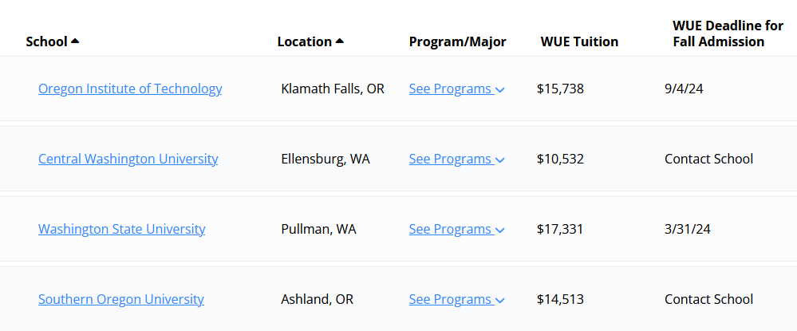The image size is (797, 331).
Task: Click chevron beside Southern Oregon See Programs
Action: [x=499, y=301]
